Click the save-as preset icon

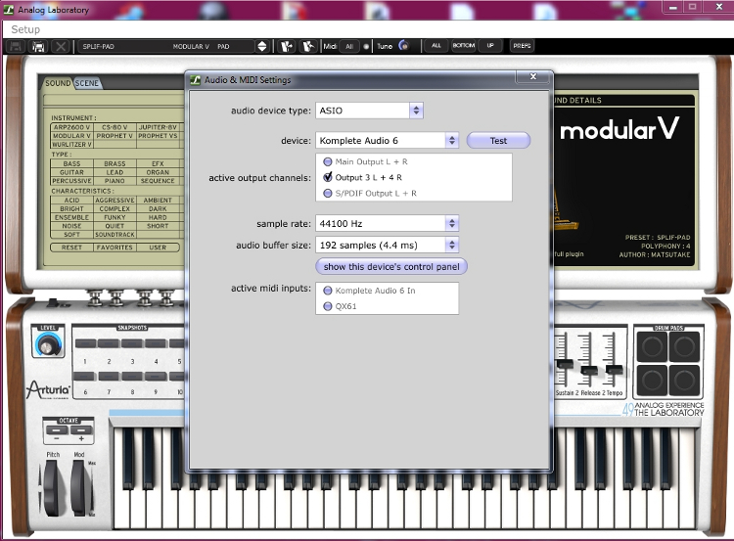38,46
